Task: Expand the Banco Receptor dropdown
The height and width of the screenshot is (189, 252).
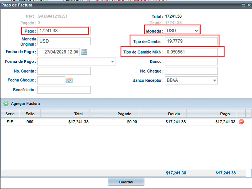Action: 214,80
